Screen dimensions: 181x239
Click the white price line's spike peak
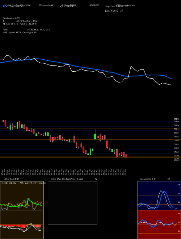coord(131,66)
